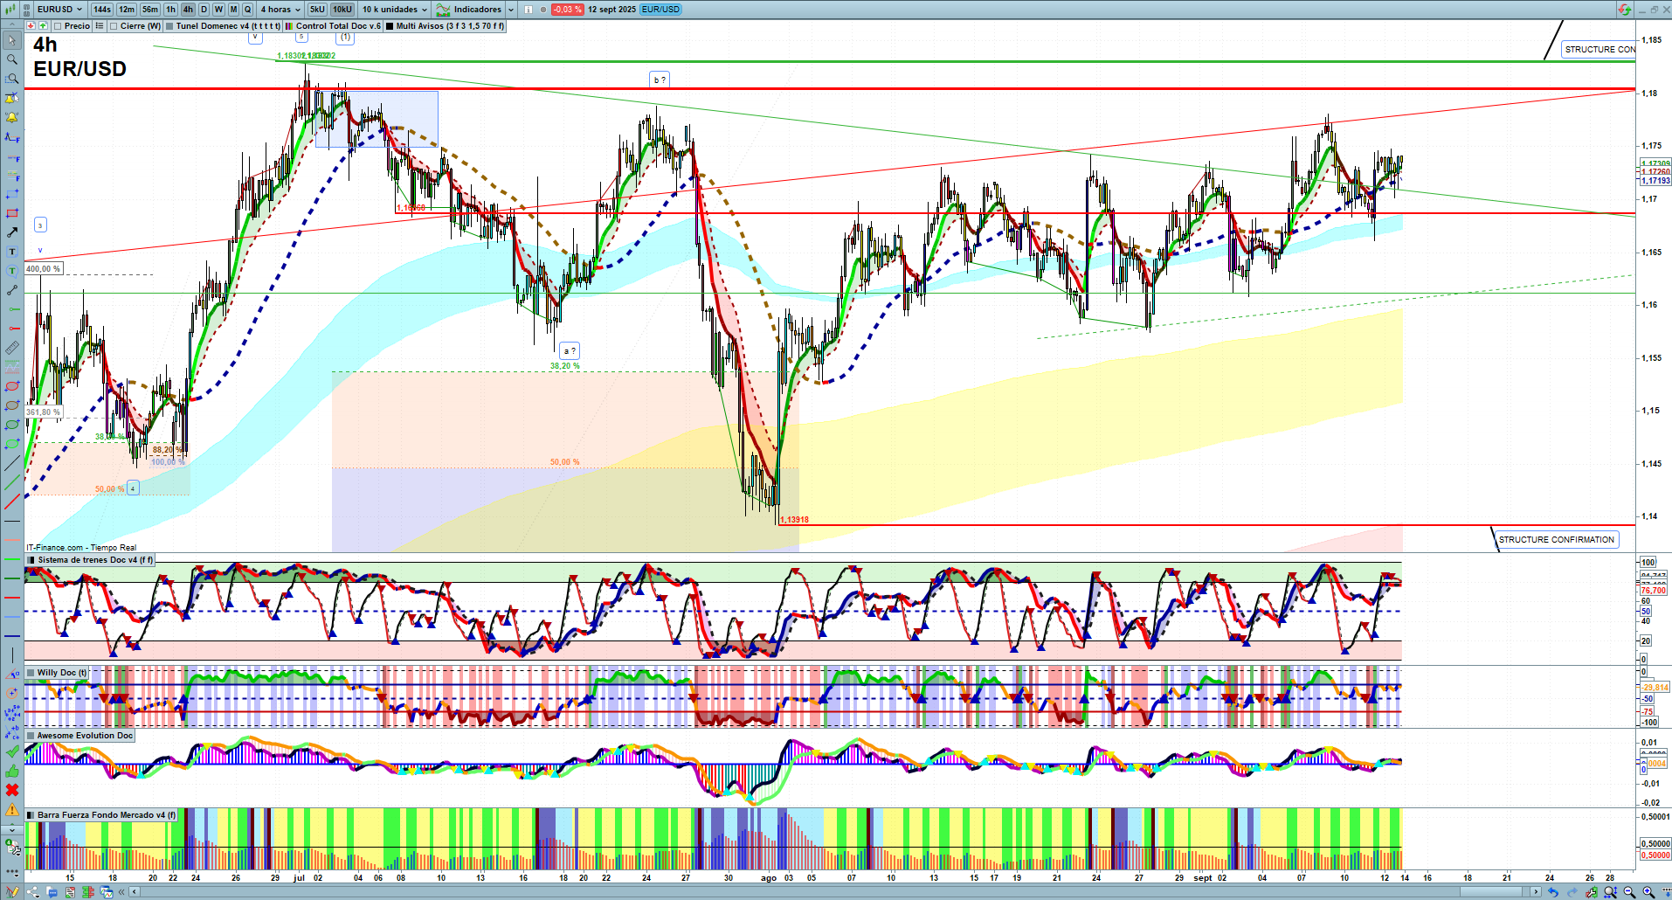Screen dimensions: 1672x900
Task: Select the text 'T' annotation tool
Action: 12,252
